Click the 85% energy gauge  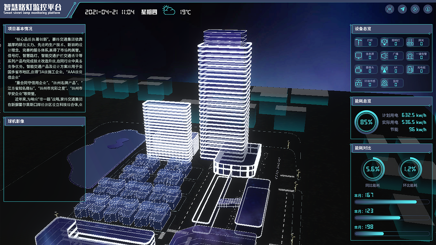click(x=366, y=122)
